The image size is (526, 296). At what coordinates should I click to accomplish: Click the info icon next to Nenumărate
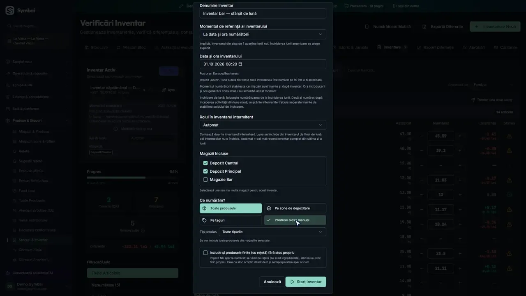coord(143,231)
